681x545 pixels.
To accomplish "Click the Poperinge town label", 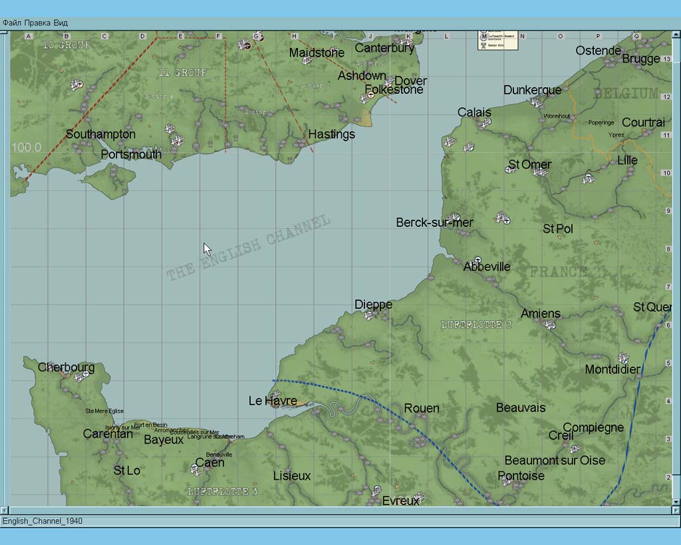I will [x=601, y=122].
